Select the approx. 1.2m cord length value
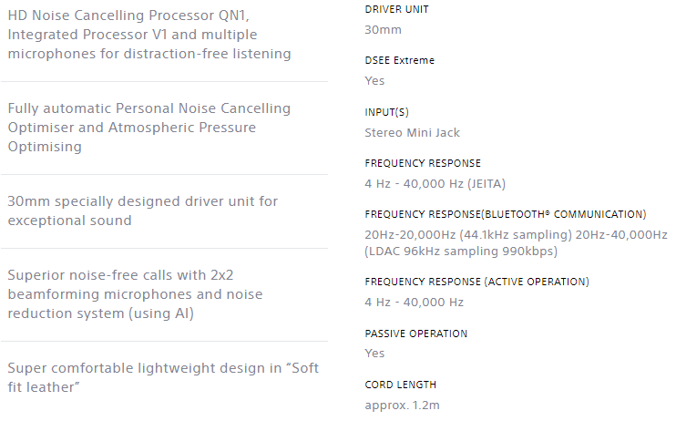 (404, 405)
